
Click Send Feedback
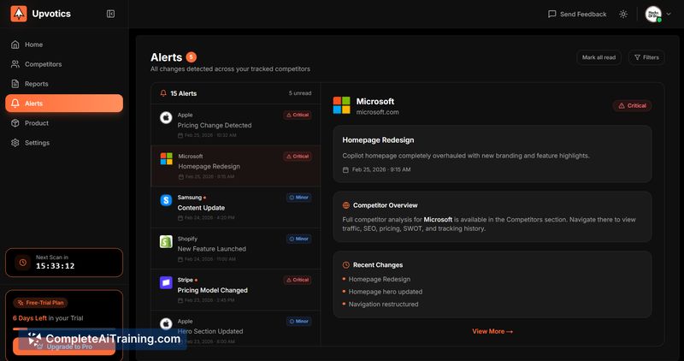577,14
